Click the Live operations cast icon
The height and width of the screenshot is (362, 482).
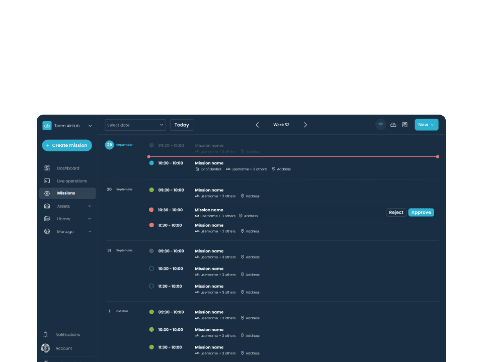(x=47, y=181)
